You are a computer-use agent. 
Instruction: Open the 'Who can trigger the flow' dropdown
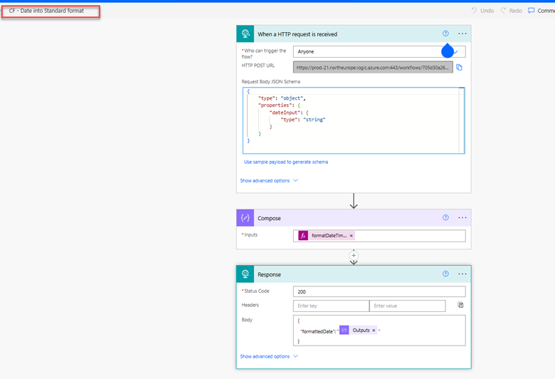(x=379, y=51)
